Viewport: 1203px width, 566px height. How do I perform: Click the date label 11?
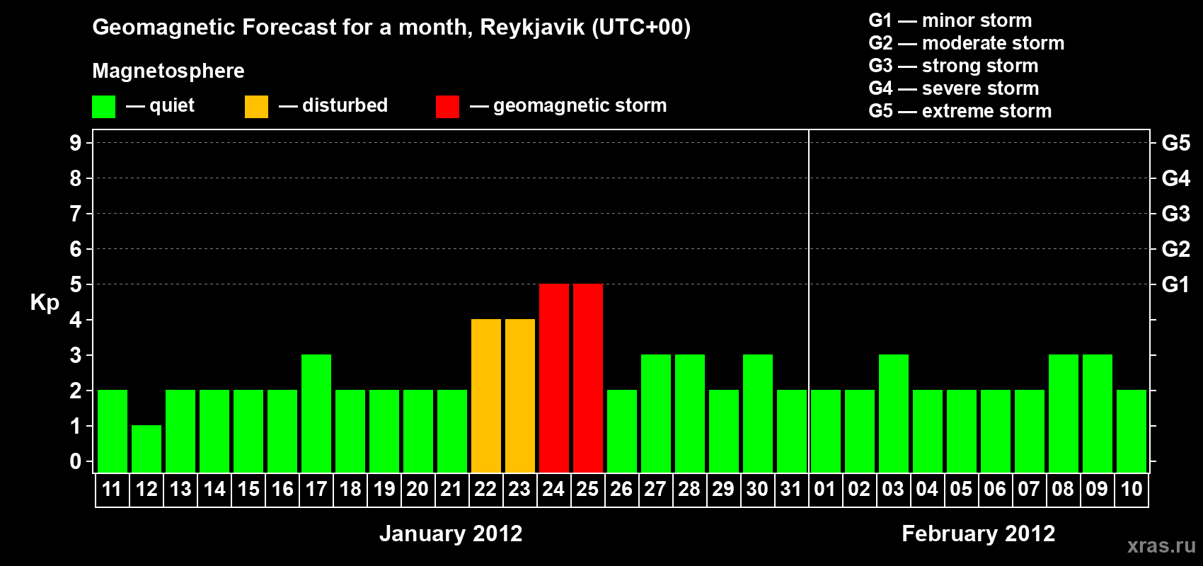[x=113, y=489]
